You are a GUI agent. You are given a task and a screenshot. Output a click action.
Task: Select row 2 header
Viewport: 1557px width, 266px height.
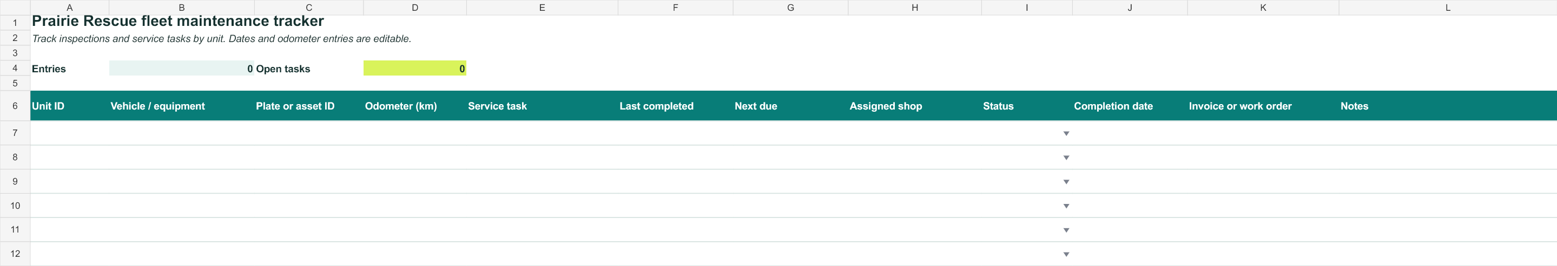click(x=15, y=38)
